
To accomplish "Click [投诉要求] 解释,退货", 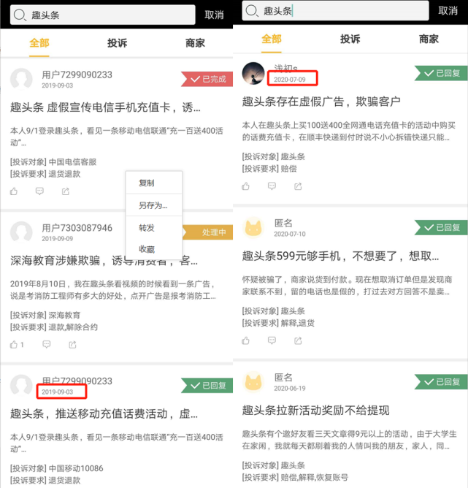I will [278, 323].
